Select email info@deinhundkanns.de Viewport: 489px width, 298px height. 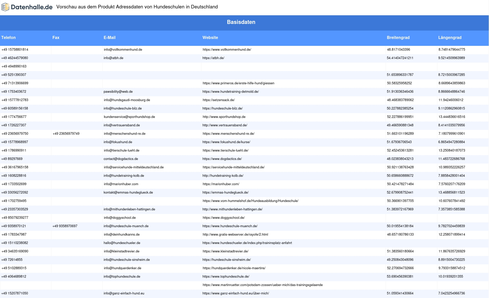point(122,235)
